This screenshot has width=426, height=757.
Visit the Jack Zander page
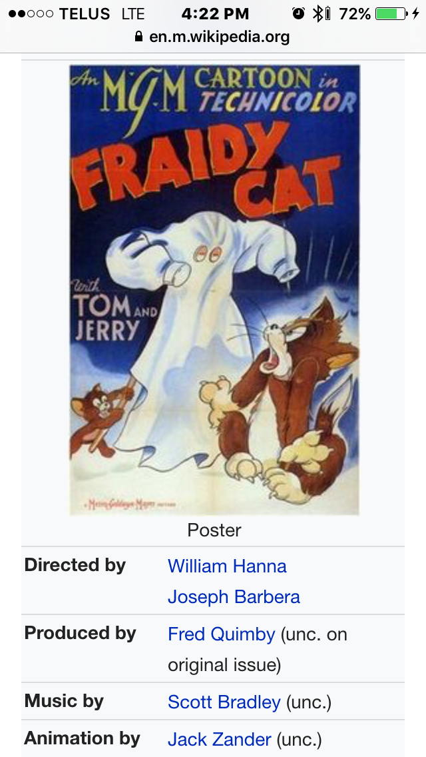(x=220, y=739)
